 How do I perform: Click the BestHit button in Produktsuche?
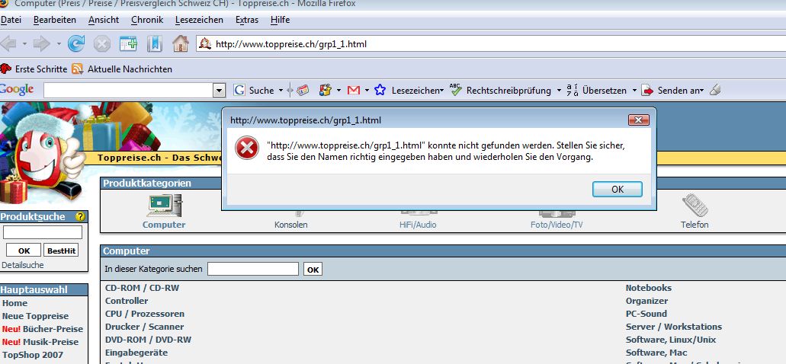[61, 251]
